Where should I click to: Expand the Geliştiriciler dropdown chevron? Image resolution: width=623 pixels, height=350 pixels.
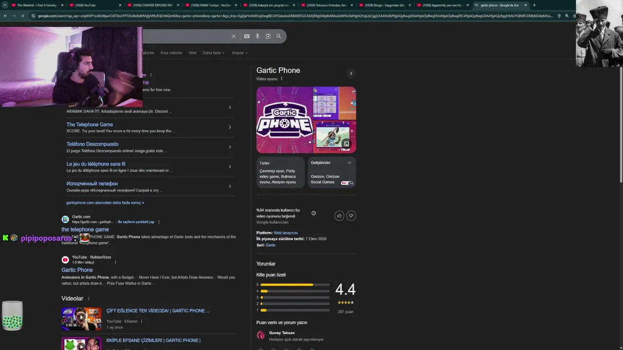point(349,163)
